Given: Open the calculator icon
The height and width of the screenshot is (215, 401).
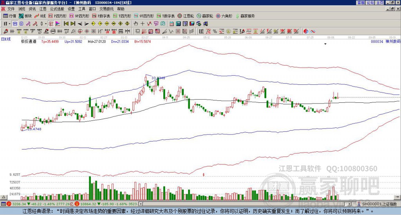Looking at the screenshot, I should point(178,24).
